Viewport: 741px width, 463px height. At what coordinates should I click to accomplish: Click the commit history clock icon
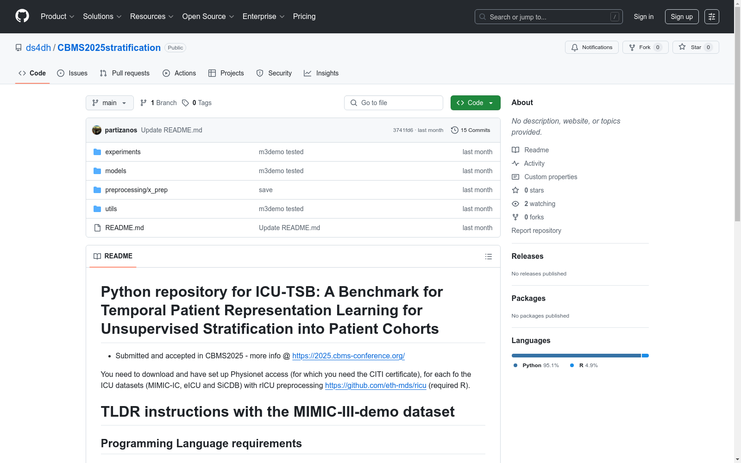455,130
